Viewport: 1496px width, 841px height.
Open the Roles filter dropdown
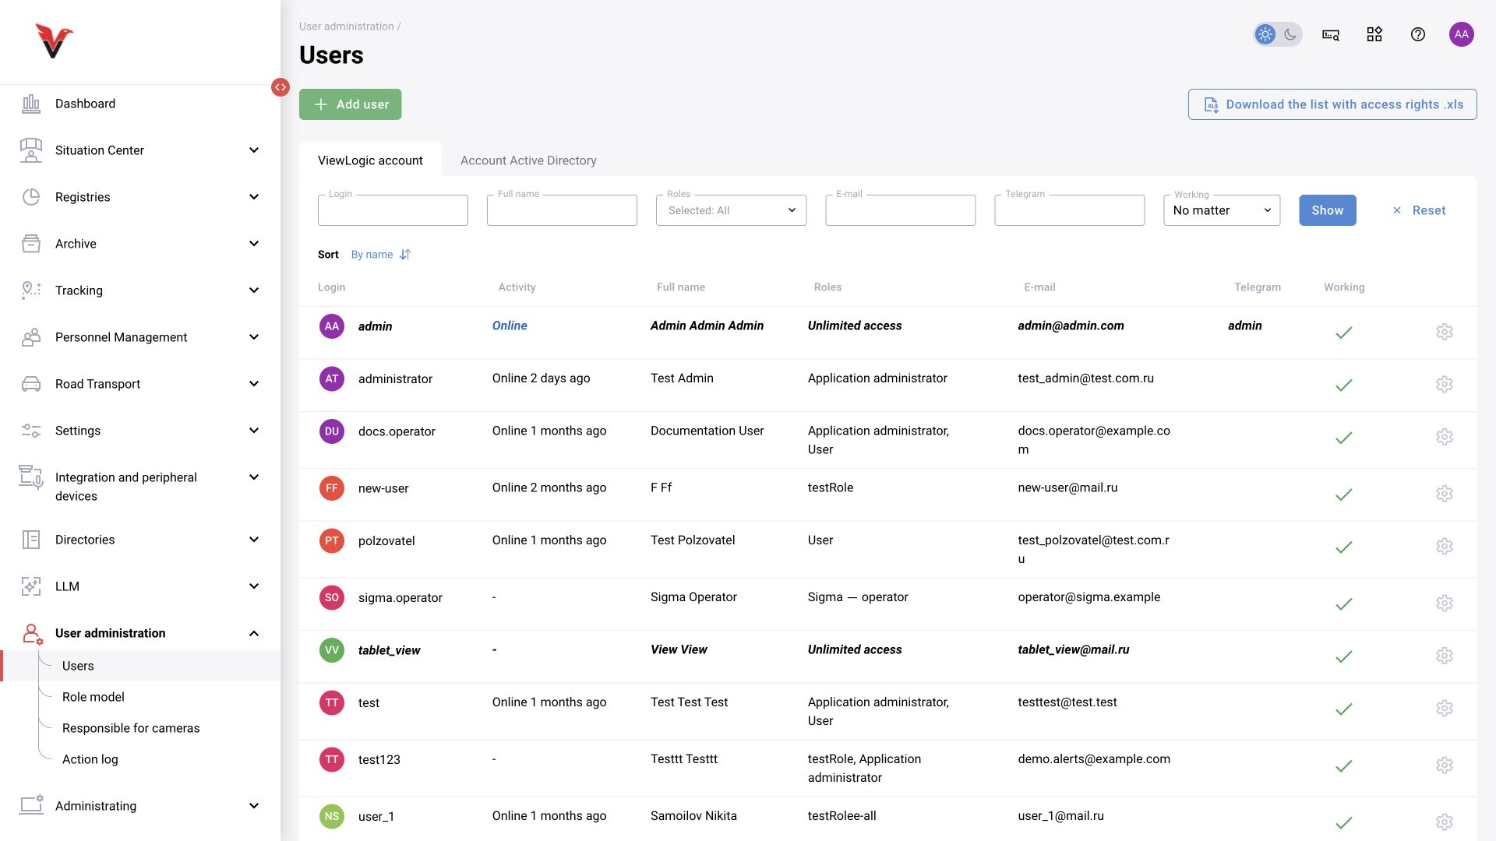[x=731, y=210]
